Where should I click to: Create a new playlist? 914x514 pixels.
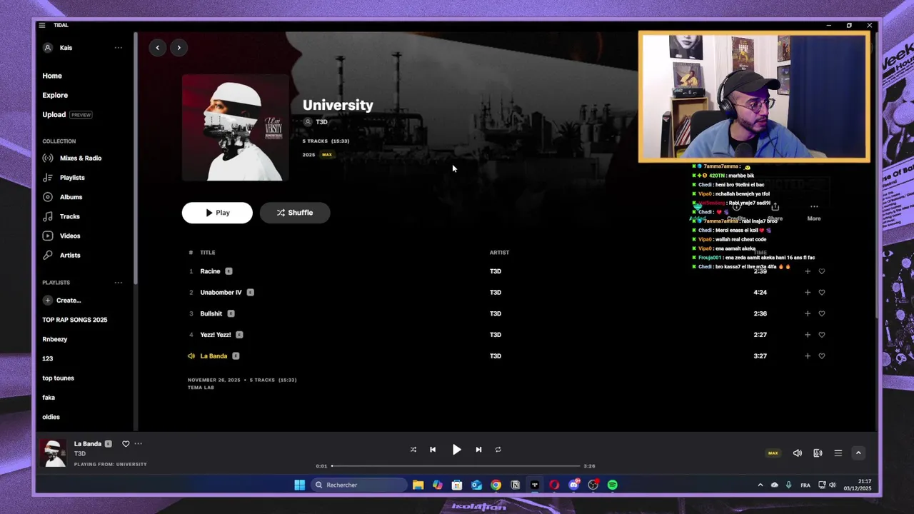pos(62,301)
